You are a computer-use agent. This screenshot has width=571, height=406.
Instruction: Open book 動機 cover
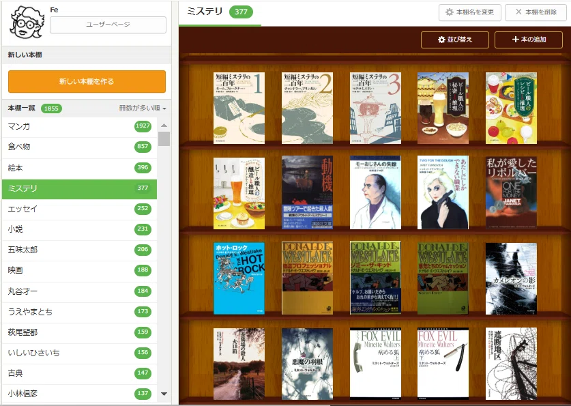(x=307, y=192)
